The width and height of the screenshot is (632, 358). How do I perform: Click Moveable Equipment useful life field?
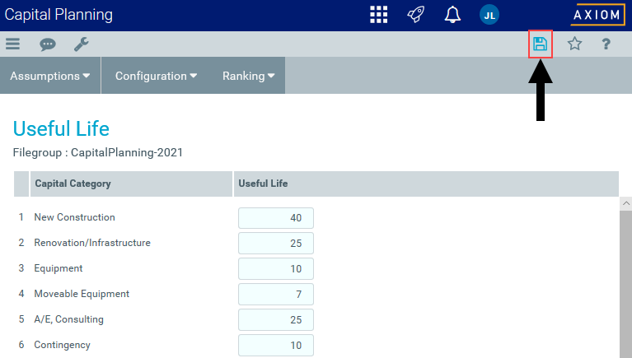coord(276,295)
